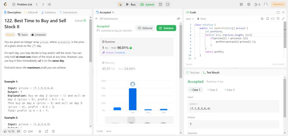Expand the Topics tag
Image resolution: width=288 pixels, height=136 pixels.
tap(23, 35)
